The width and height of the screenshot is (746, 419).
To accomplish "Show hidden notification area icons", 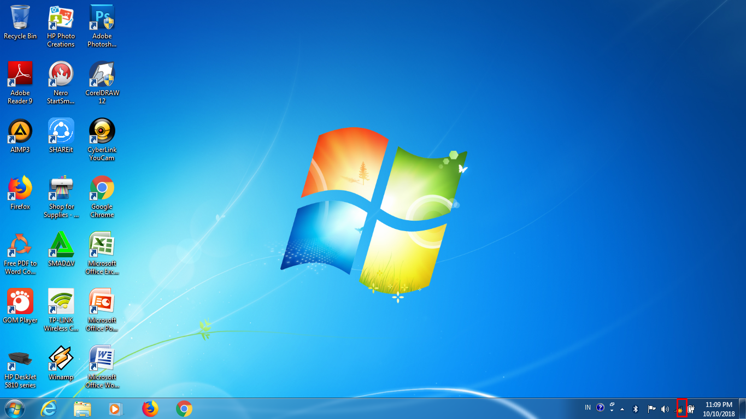I will (x=622, y=409).
